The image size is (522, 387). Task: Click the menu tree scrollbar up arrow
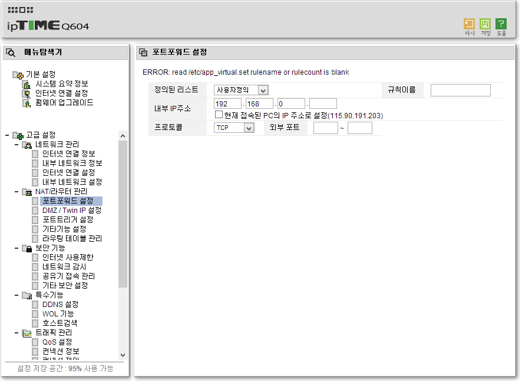tap(123, 136)
